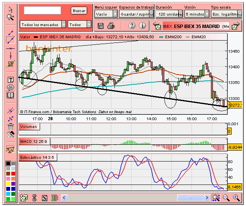Open the 120 unidades duration dropdown
Viewport: 246px width, 206px height.
(169, 14)
